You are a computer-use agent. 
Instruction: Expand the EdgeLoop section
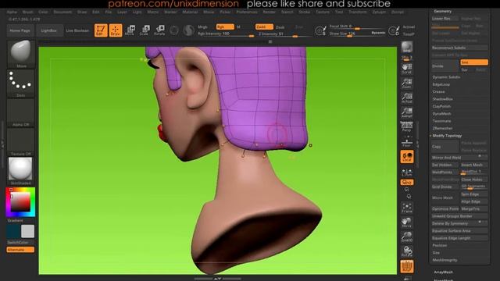(441, 84)
